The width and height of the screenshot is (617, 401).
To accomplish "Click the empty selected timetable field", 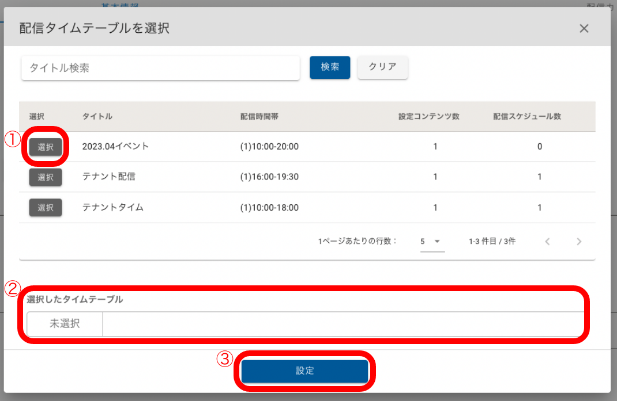I will (343, 324).
